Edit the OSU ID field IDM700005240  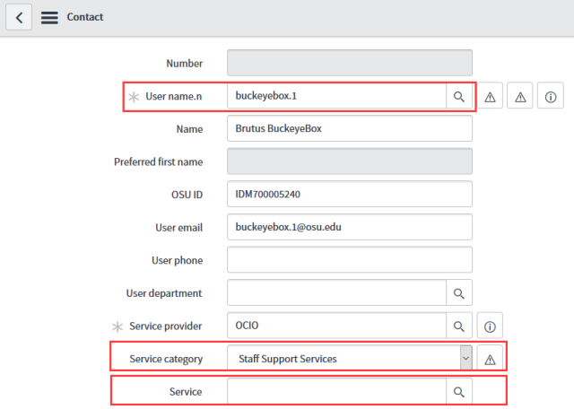pyautogui.click(x=350, y=194)
